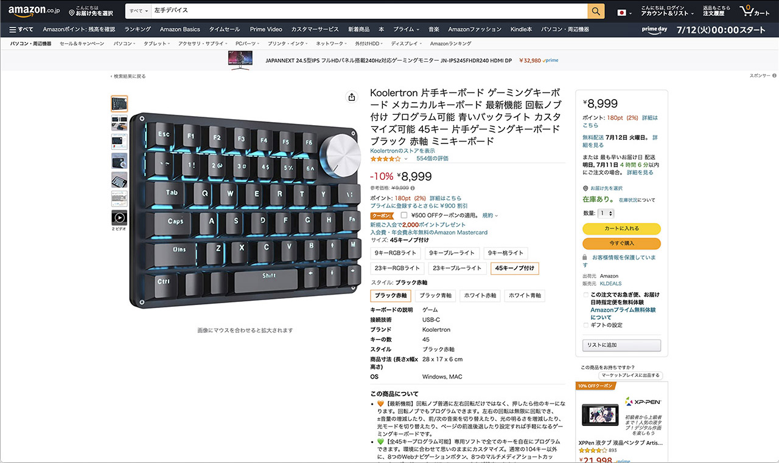This screenshot has height=463, width=779.
Task: Click the orange search magnifier button
Action: click(x=596, y=11)
